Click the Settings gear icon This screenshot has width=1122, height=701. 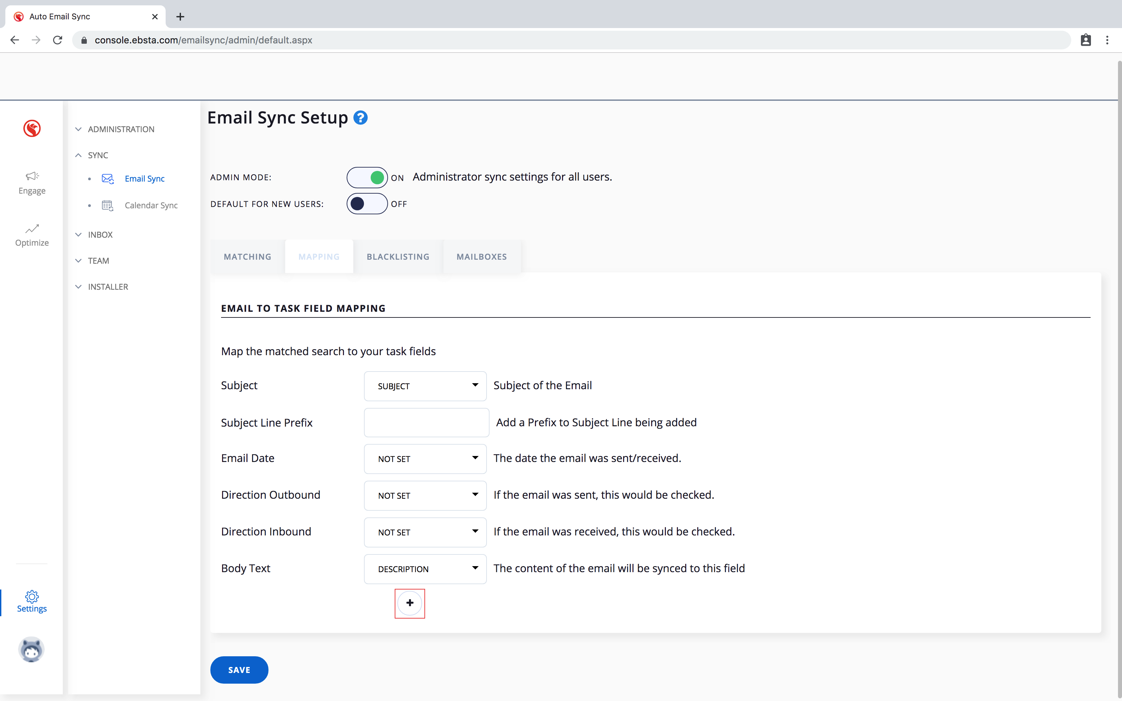[x=32, y=596]
